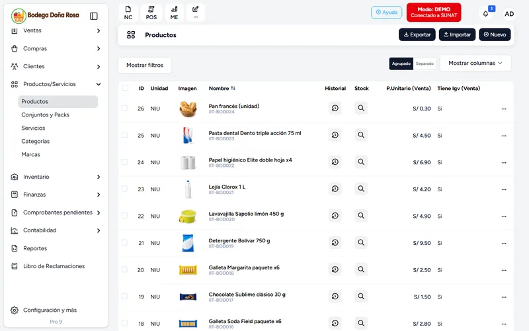529x331 pixels.
Task: Open Categorías submenu item
Action: pyautogui.click(x=36, y=141)
